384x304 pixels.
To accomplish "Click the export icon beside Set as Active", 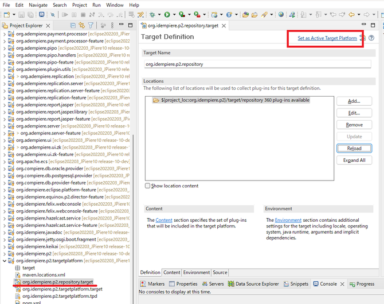I will click(x=362, y=38).
